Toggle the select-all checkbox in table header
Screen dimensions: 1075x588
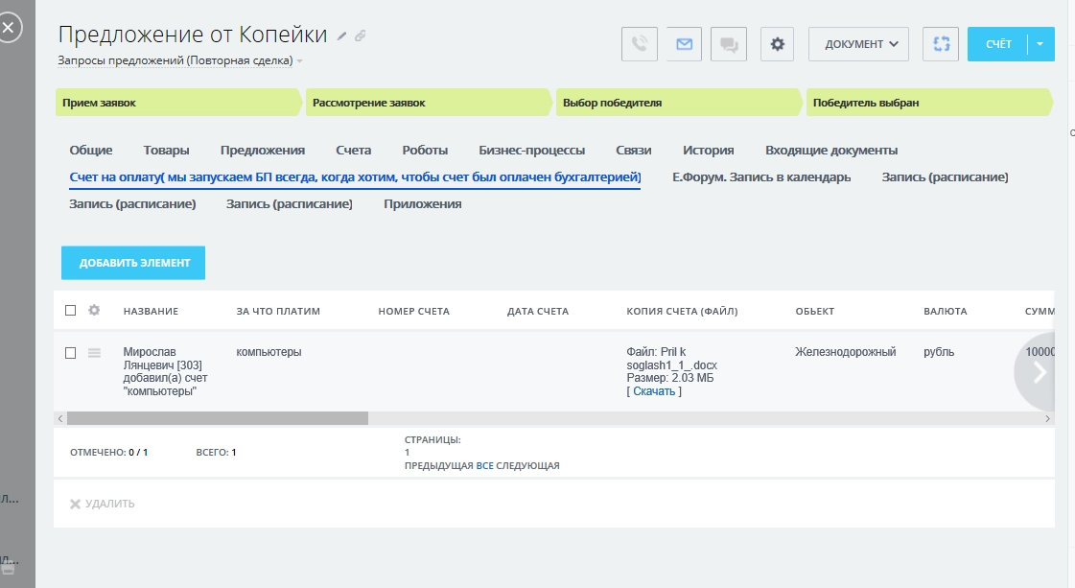click(x=70, y=311)
